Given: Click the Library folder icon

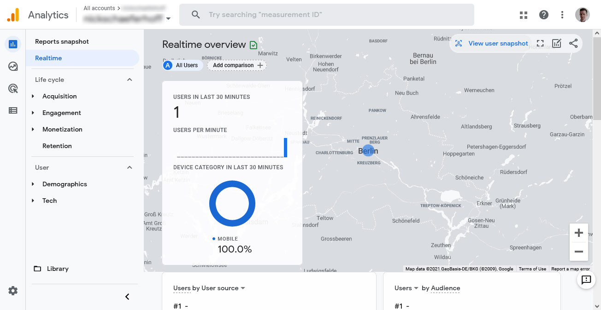Looking at the screenshot, I should 37,269.
